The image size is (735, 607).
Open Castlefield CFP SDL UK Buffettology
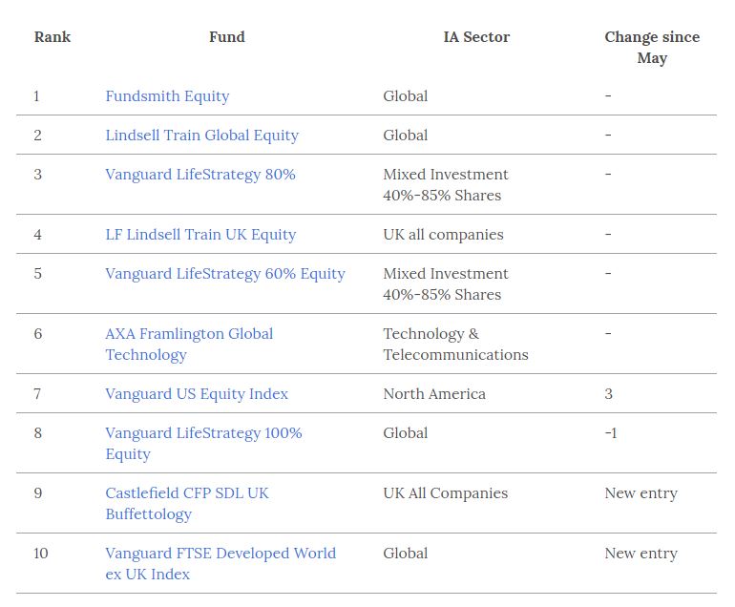(187, 503)
